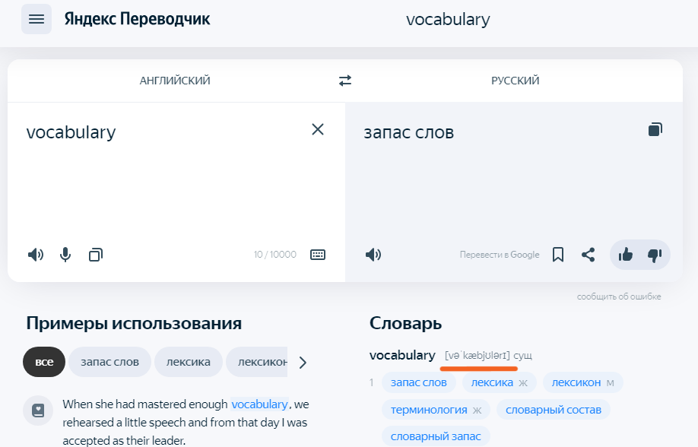This screenshot has height=447, width=698.
Task: Swap the translation languages
Action: click(345, 81)
